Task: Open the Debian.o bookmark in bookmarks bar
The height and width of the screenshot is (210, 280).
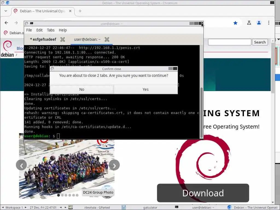Action: tap(14, 33)
